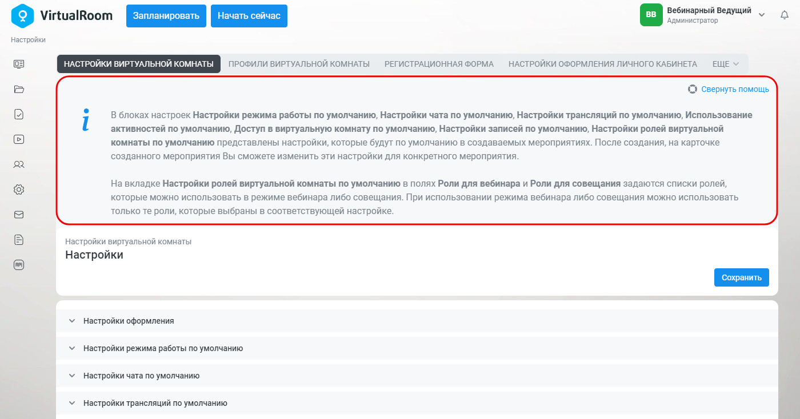Expand the ЕЩЕ tabs dropdown

pos(726,64)
